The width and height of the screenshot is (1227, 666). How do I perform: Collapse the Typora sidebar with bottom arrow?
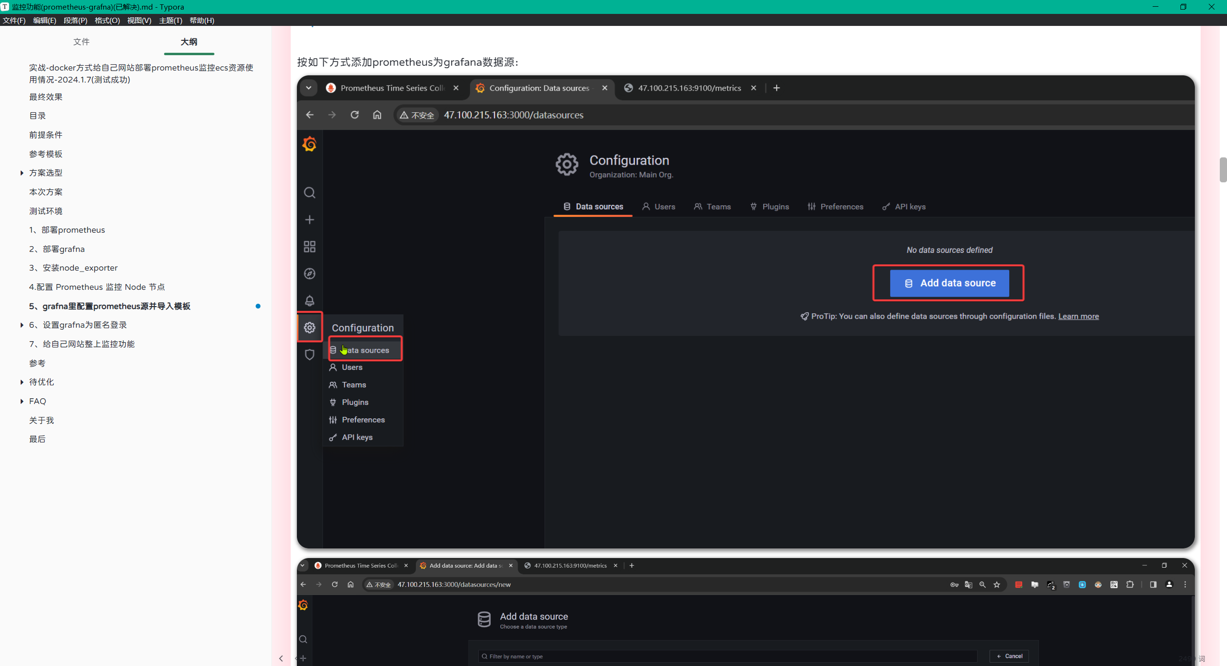(281, 658)
